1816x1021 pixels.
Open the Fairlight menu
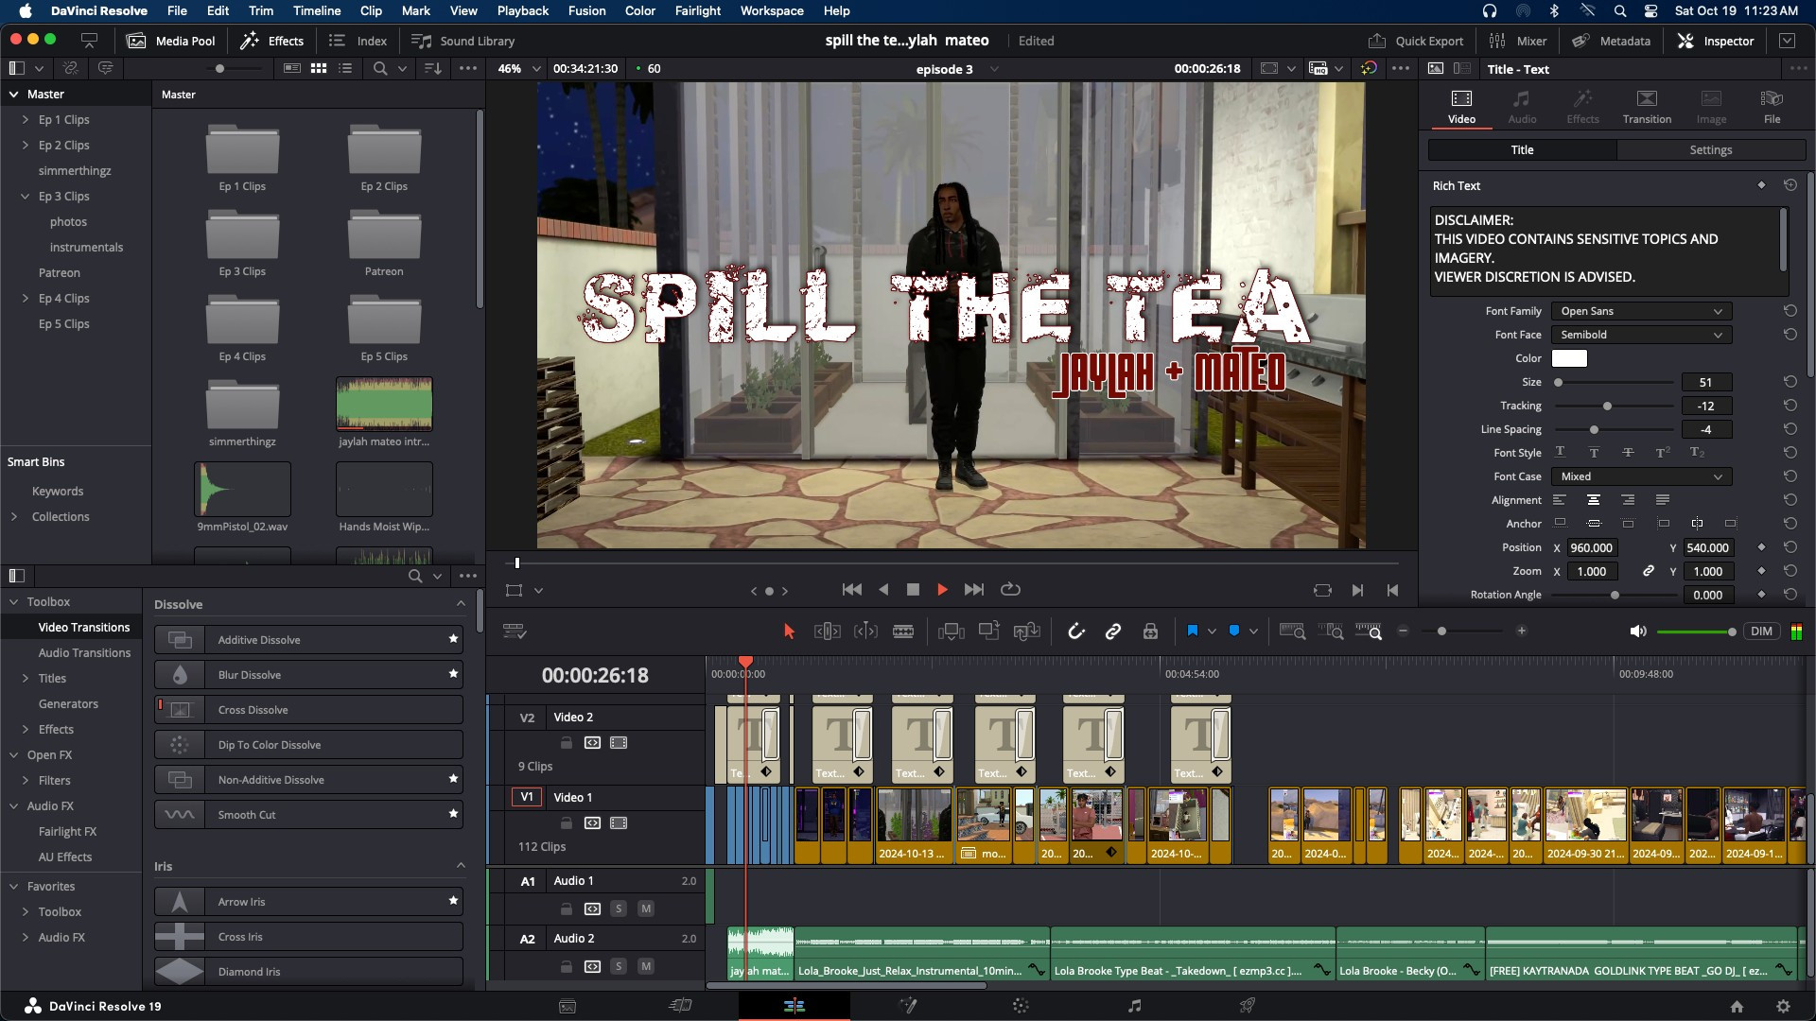tap(698, 10)
